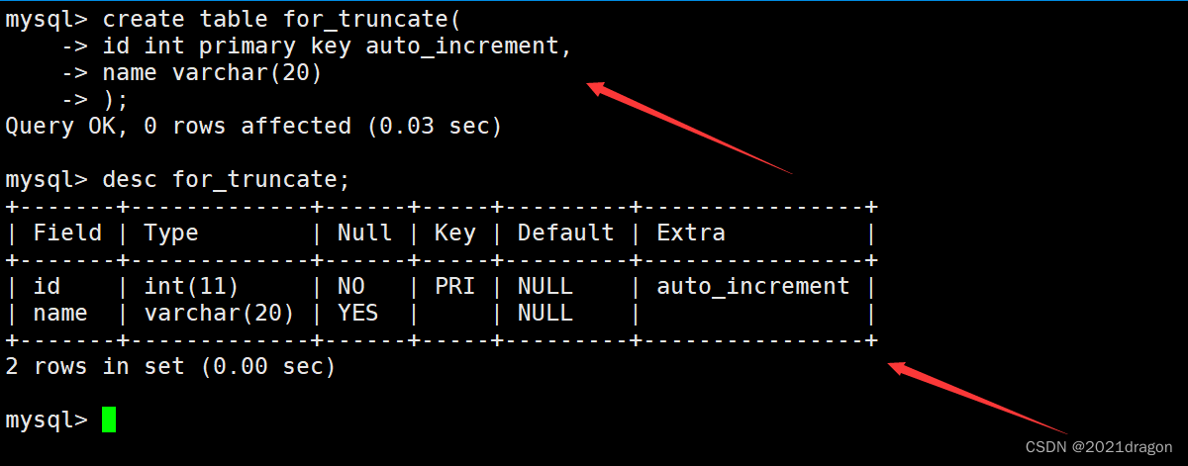Click the YES value in Null column

point(357,314)
